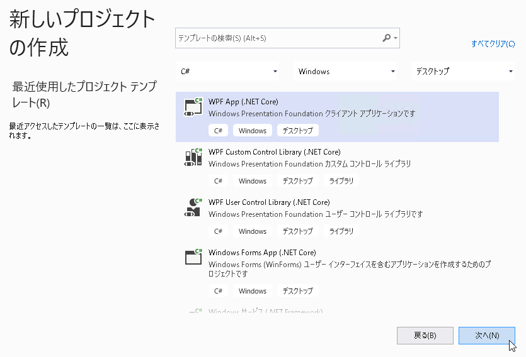Screen dimensions: 526x357
Task: Click the Windows Forms App icon
Action: pos(193,257)
